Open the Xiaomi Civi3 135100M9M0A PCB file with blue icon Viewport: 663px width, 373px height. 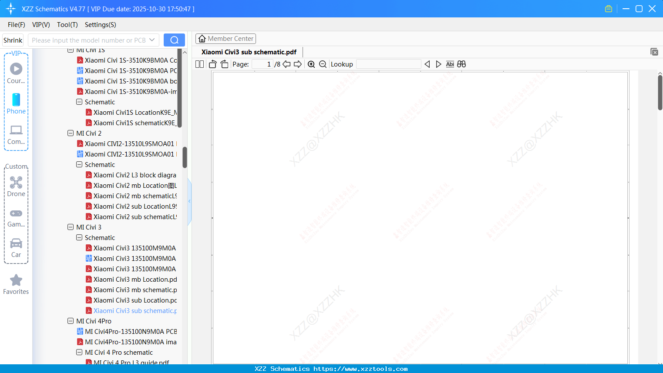(131, 258)
